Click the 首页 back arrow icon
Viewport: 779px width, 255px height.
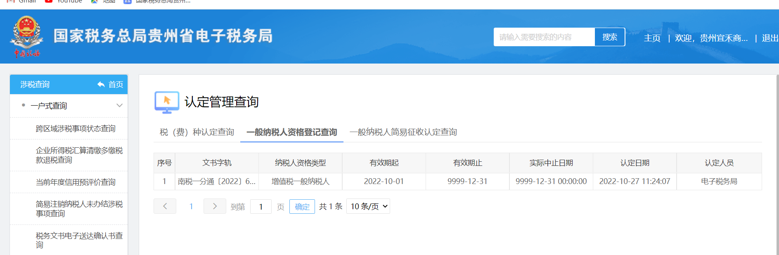pyautogui.click(x=101, y=85)
